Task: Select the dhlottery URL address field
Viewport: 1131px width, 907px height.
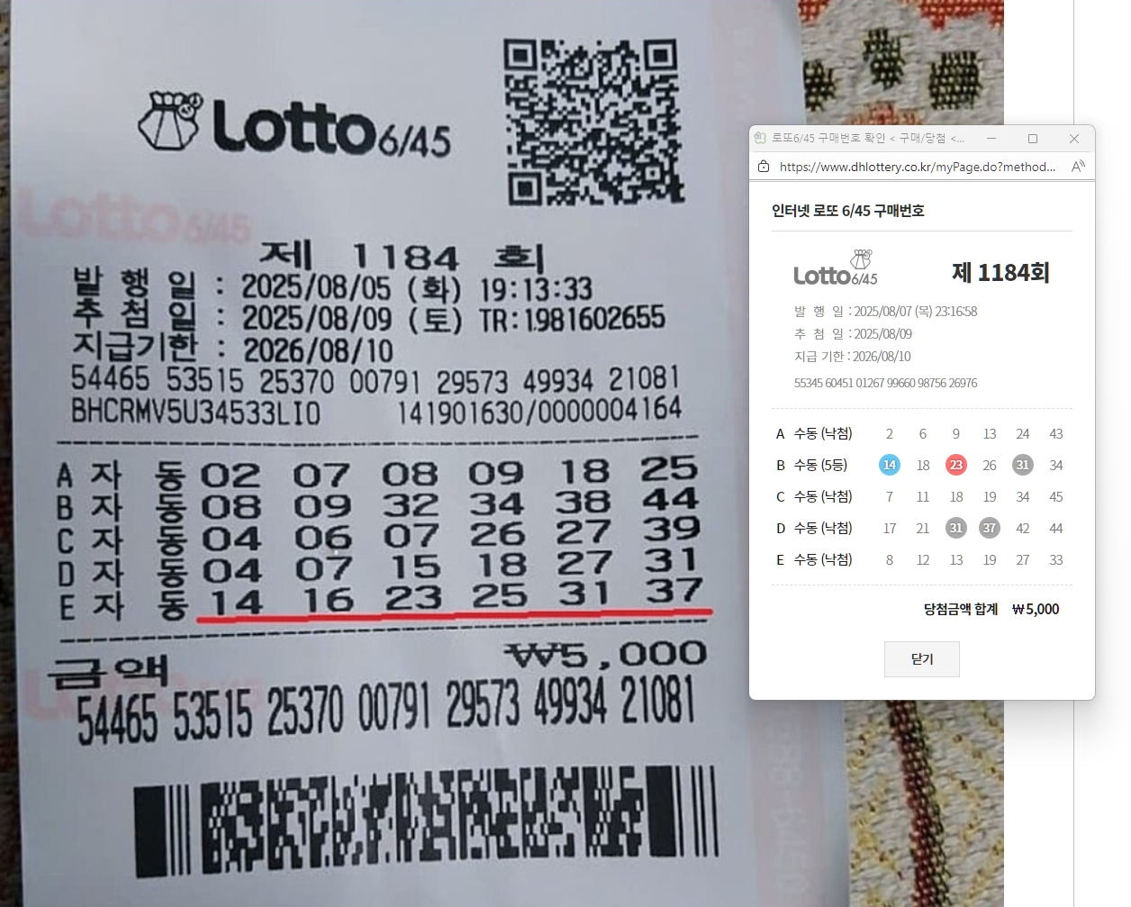Action: tap(918, 167)
